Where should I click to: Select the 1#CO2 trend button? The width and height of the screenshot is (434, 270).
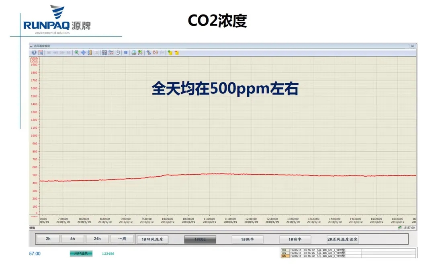[200, 239]
